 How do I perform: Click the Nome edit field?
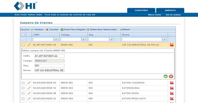(x=50, y=70)
